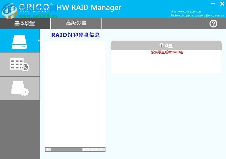Close the HW RAID Manager window
The width and height of the screenshot is (226, 159).
(x=222, y=4)
